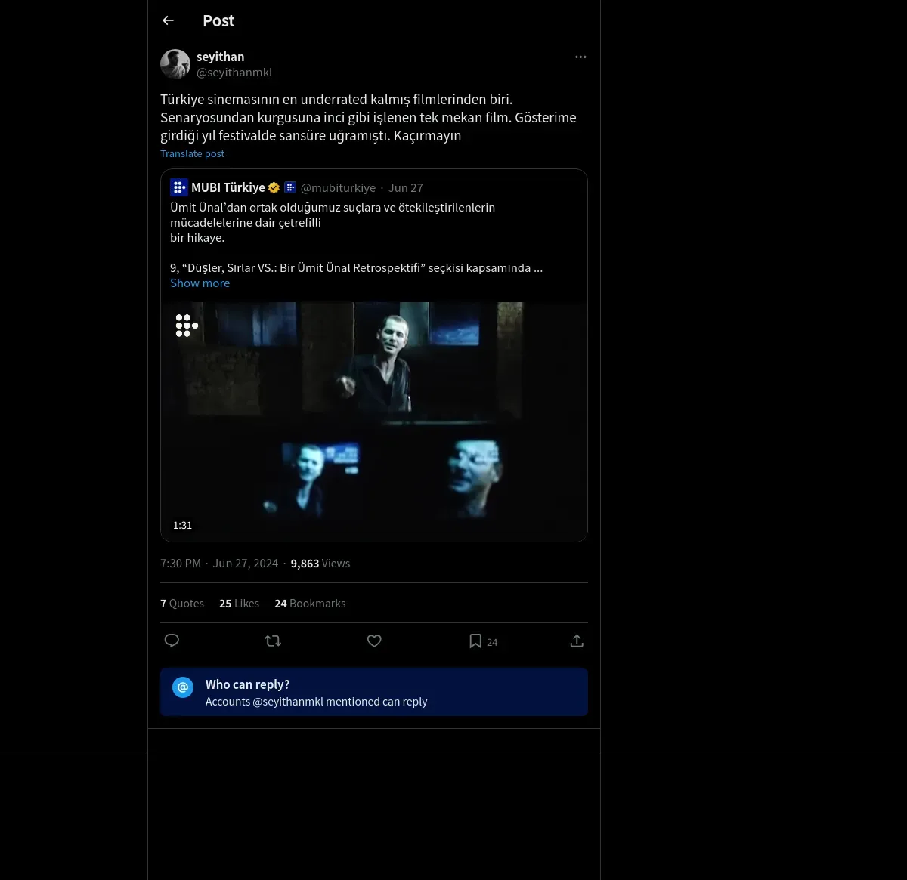Click the 1:31 video duration badge

click(x=182, y=525)
